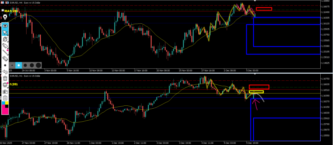Viewport: 333px width, 145px height.
Task: Open the clipboard icon in the toolbar
Action: pos(5,98)
